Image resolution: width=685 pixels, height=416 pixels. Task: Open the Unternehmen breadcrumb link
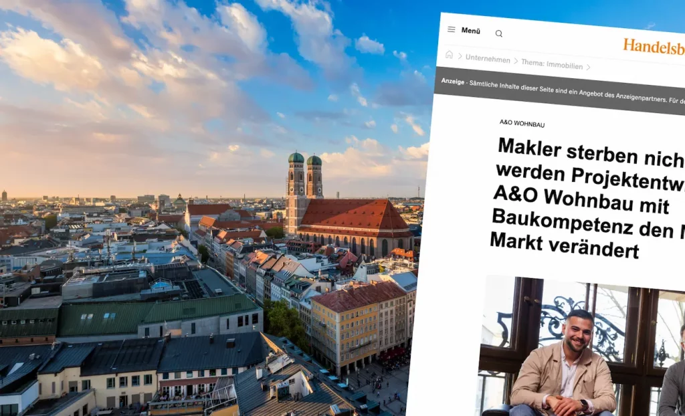click(x=488, y=60)
